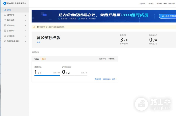Viewport: 176px width, 116px height.
Task: Click the home icon beside 首页
Action: click(5, 10)
